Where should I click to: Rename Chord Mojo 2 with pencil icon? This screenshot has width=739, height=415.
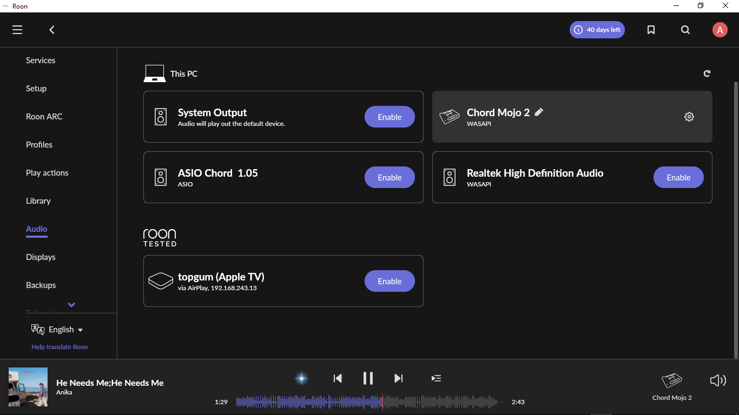[539, 112]
